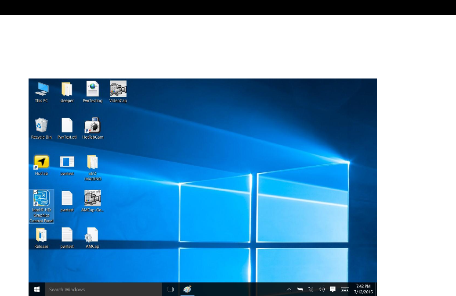
Task: Open the Recycle Bin
Action: (41, 126)
